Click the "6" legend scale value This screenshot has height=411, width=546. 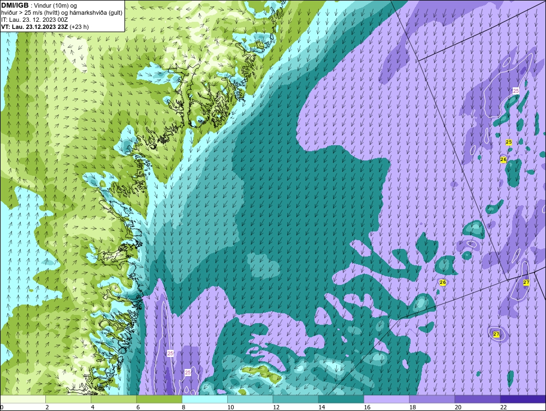(x=138, y=407)
